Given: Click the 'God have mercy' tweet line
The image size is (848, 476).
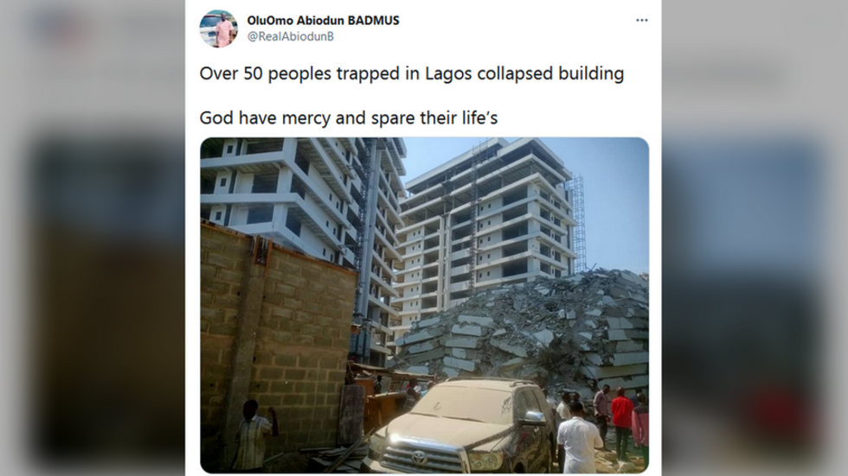Looking at the screenshot, I should pos(348,117).
